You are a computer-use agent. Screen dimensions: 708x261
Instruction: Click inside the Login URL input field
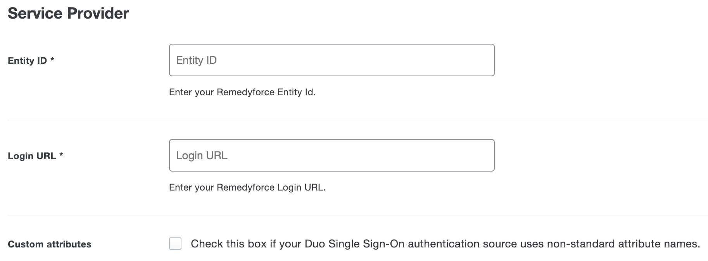(332, 155)
